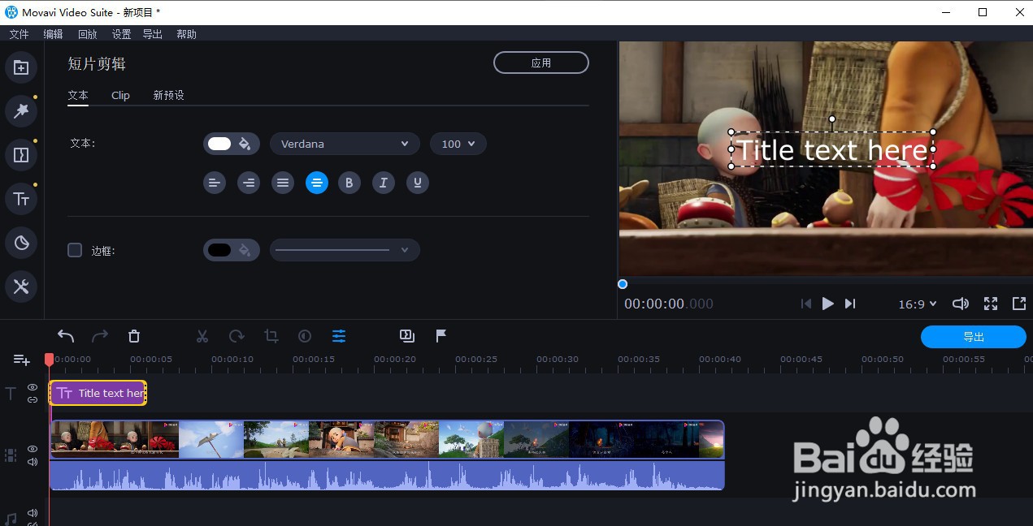The image size is (1033, 526).
Task: Open the 设置 menu
Action: tap(121, 34)
